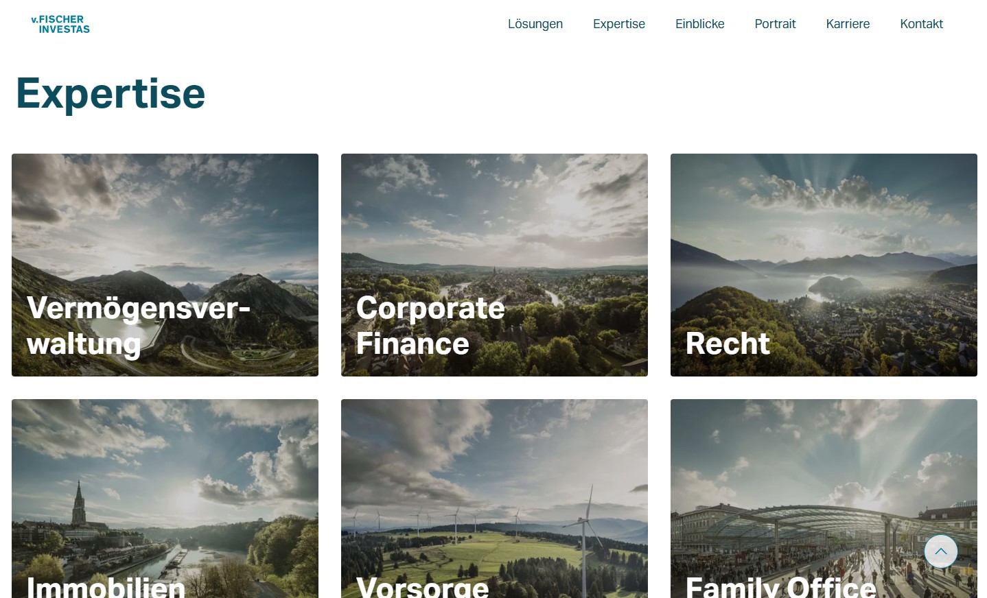Open the Vermögensverwaltung tile
The width and height of the screenshot is (987, 598).
(x=165, y=265)
